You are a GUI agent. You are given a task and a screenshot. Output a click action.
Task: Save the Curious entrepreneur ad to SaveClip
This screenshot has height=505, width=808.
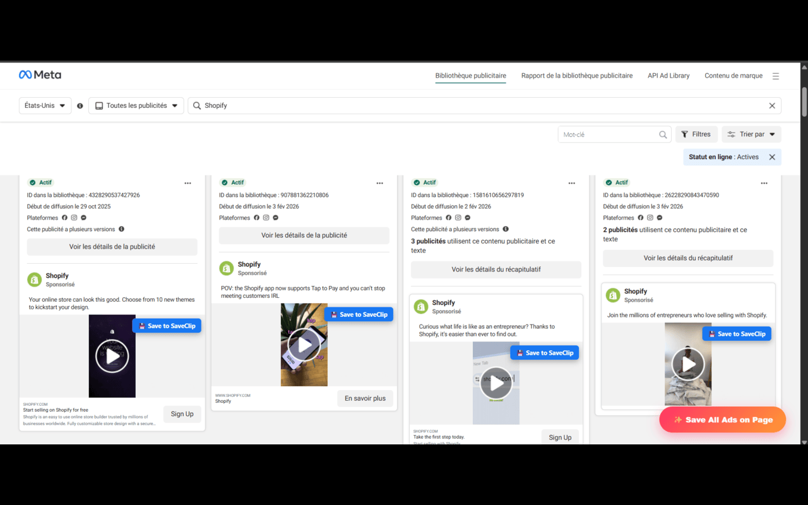click(x=545, y=353)
